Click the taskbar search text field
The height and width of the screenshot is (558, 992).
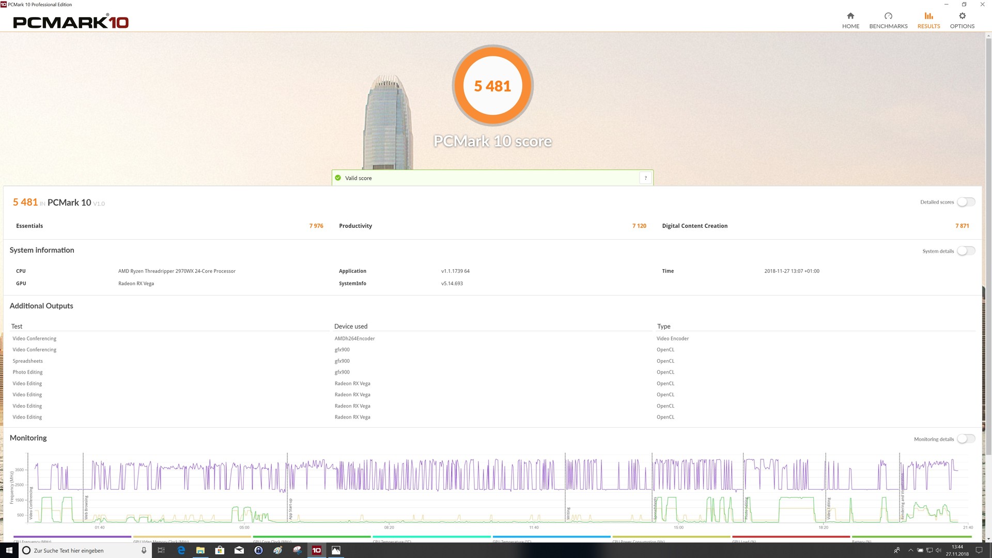(x=85, y=550)
